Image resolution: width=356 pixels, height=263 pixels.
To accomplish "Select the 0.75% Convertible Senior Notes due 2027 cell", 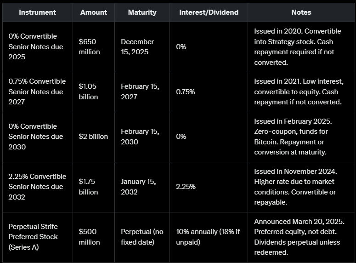I will pyautogui.click(x=37, y=91).
